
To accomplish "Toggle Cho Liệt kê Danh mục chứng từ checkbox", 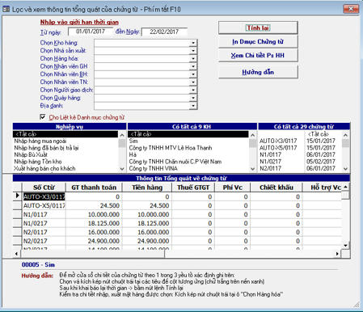I will 43,117.
